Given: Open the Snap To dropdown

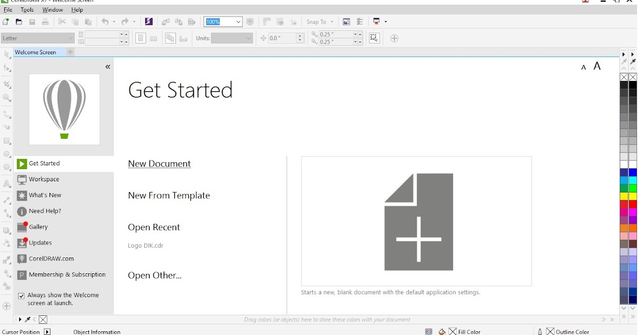Looking at the screenshot, I should coord(320,22).
